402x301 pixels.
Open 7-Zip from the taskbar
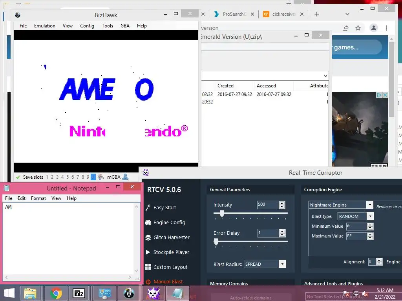[x=79, y=293]
